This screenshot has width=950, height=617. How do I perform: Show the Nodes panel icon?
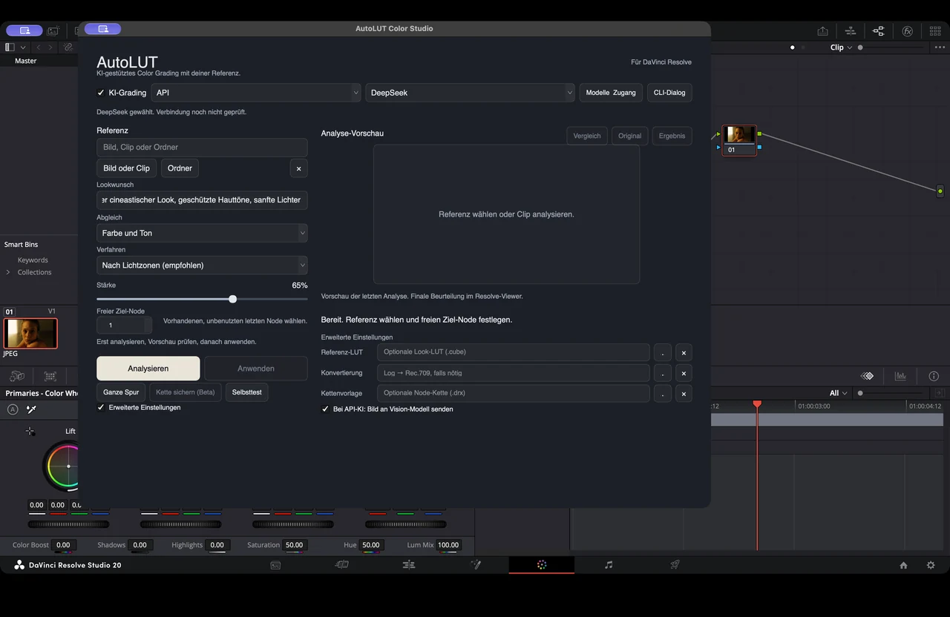tap(879, 30)
